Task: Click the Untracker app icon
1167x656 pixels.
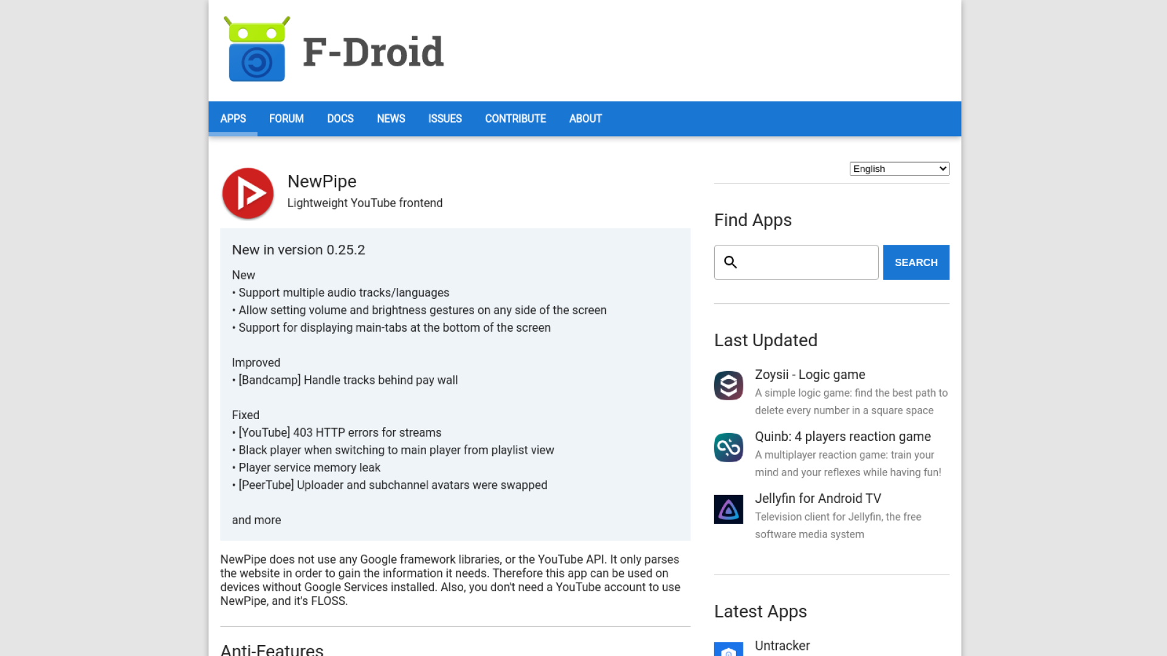Action: 728,649
